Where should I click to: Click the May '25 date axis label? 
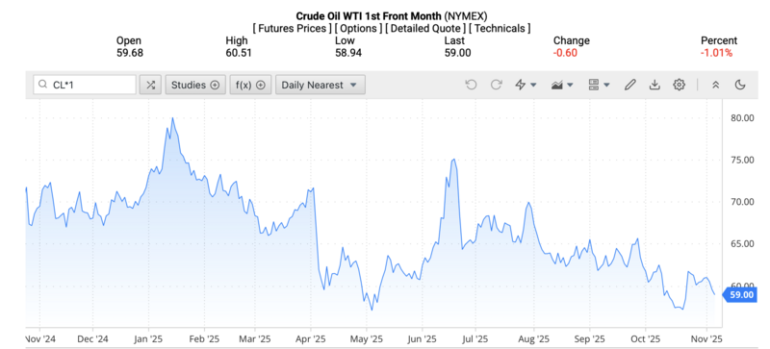(x=367, y=338)
